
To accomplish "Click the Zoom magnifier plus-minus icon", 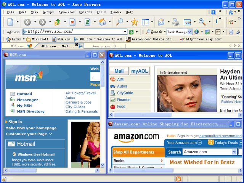I will (x=202, y=22).
